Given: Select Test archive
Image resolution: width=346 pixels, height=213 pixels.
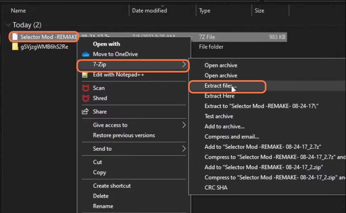Looking at the screenshot, I should pyautogui.click(x=219, y=116).
